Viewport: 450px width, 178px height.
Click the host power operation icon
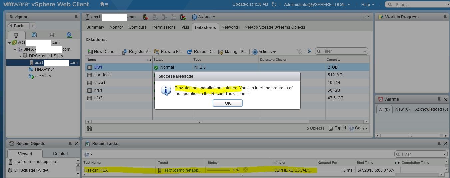click(x=164, y=17)
